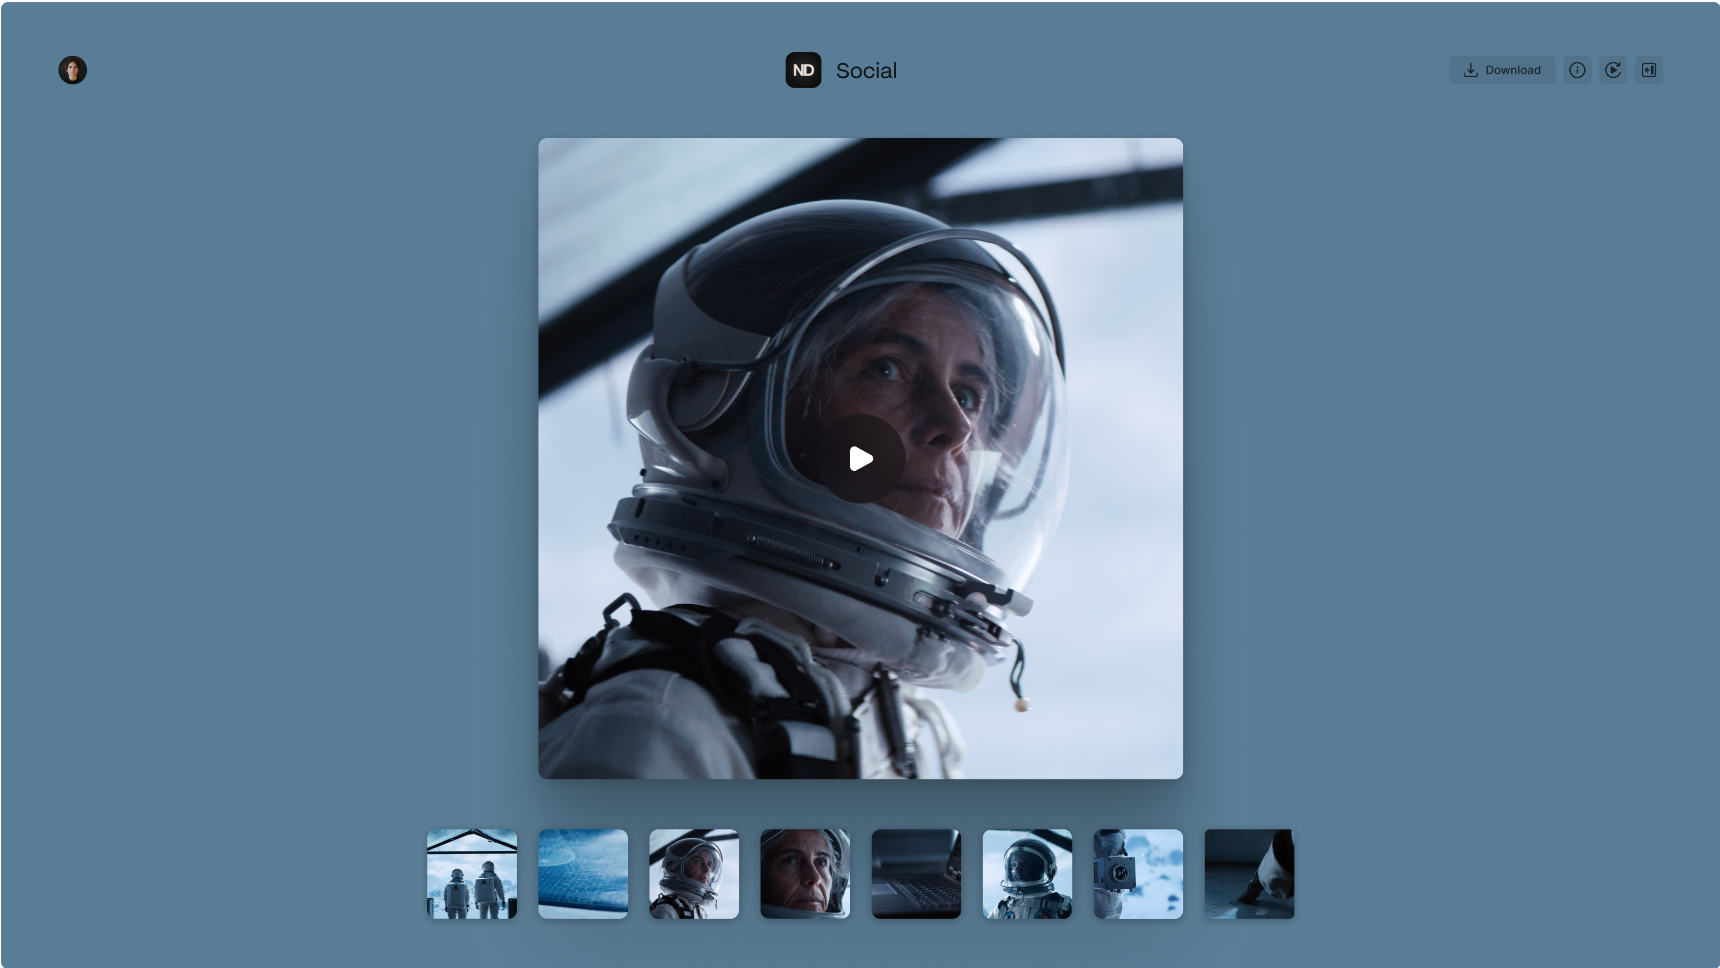
Task: Select the two astronauts thumbnail
Action: (x=472, y=874)
